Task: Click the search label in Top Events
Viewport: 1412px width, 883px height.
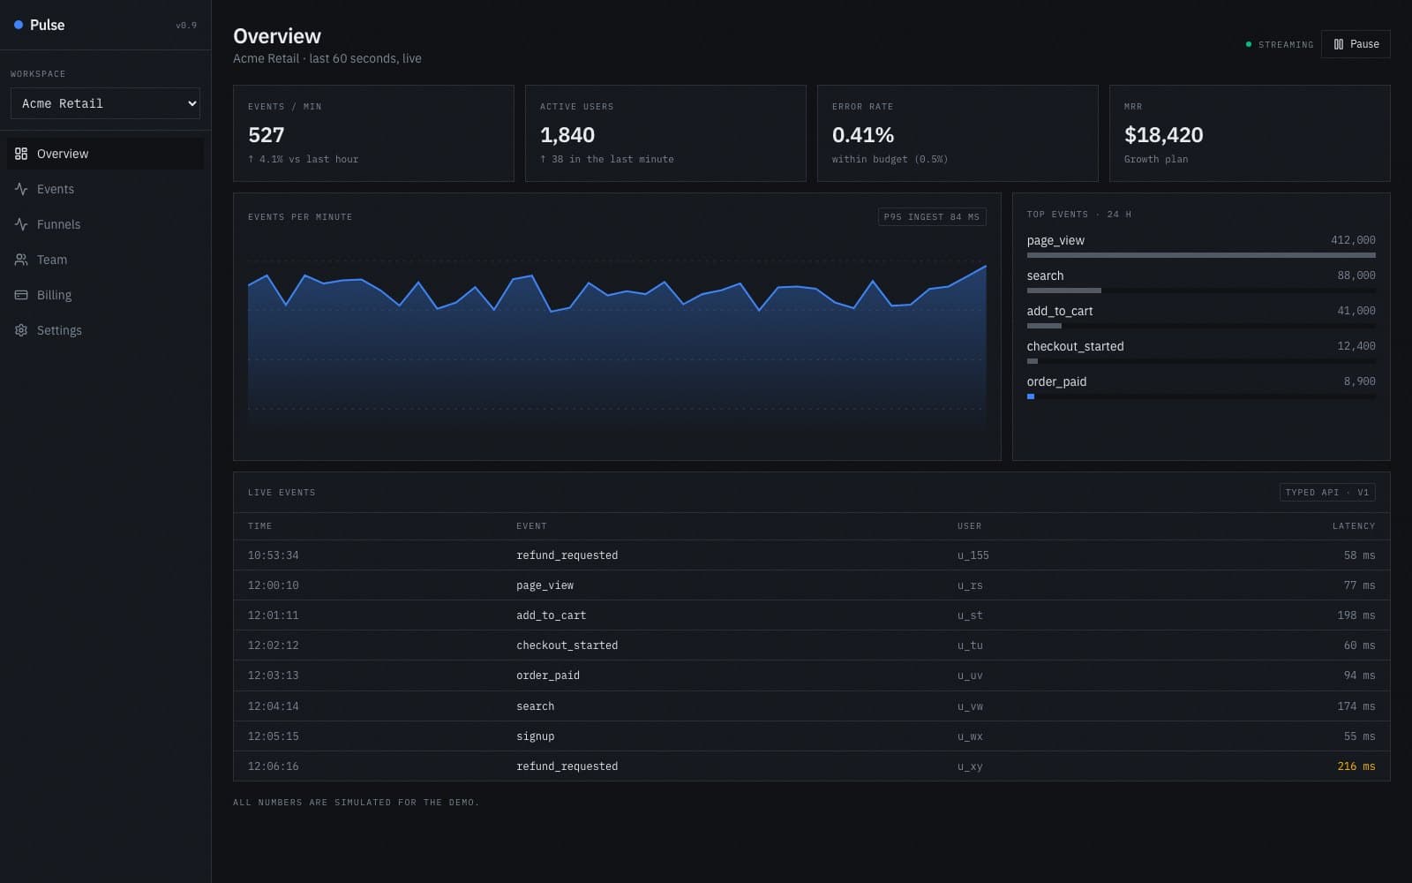Action: tap(1045, 275)
